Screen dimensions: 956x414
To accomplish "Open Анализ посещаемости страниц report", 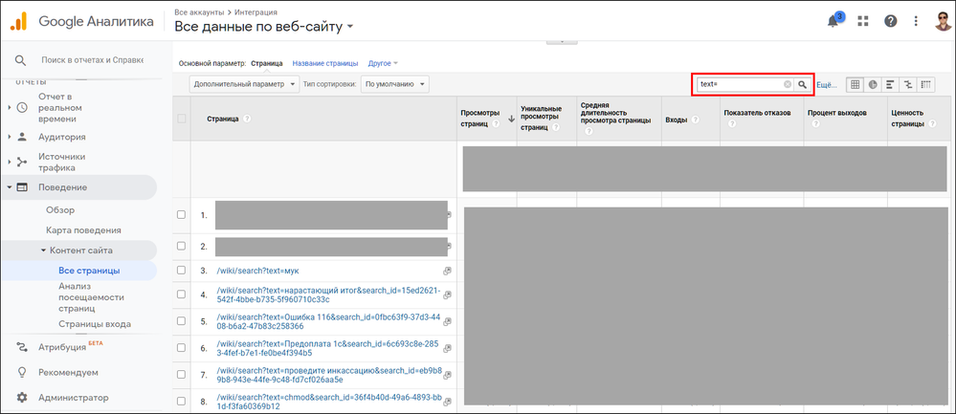I will [x=92, y=297].
